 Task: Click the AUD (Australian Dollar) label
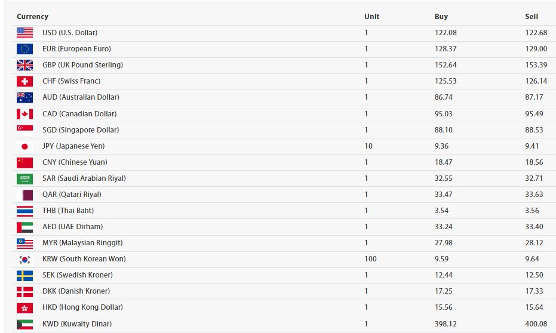coord(81,97)
